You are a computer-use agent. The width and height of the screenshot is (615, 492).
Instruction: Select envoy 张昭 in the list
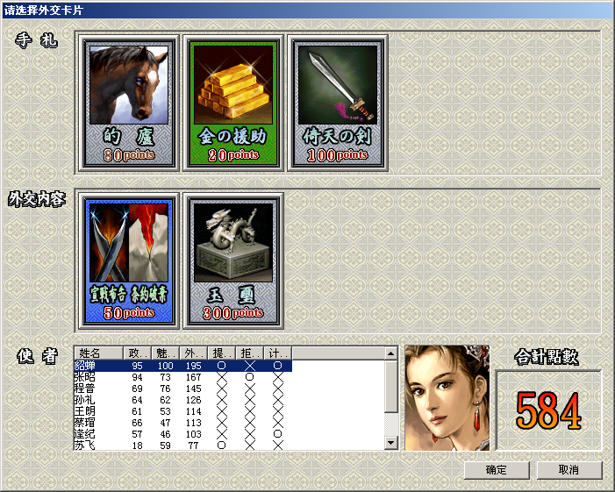pyautogui.click(x=182, y=377)
